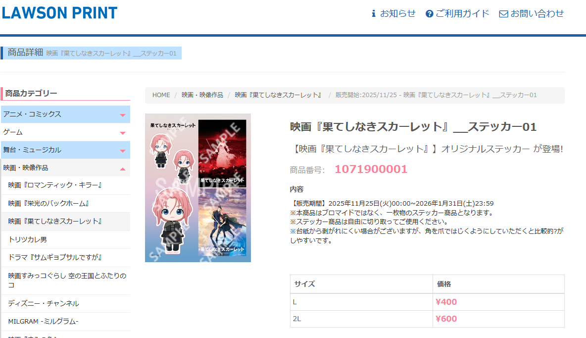Expand the 舞台・ミュージカル category arrow
586x338 pixels.
point(123,151)
